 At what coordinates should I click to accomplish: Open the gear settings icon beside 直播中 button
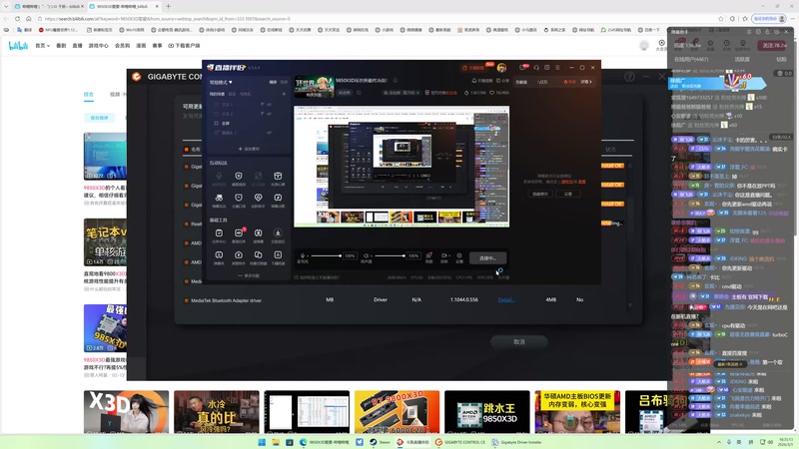click(459, 256)
